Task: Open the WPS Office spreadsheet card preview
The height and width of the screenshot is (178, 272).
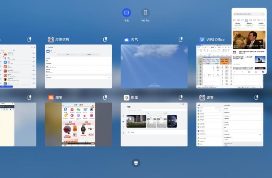Action: 214,67
